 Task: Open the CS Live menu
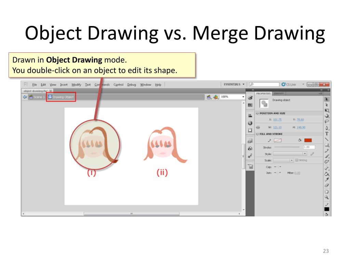[x=293, y=84]
